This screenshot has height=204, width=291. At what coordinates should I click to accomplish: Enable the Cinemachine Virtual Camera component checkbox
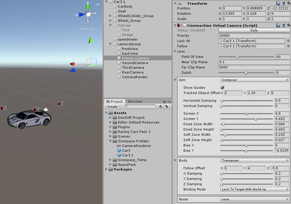[x=185, y=25]
